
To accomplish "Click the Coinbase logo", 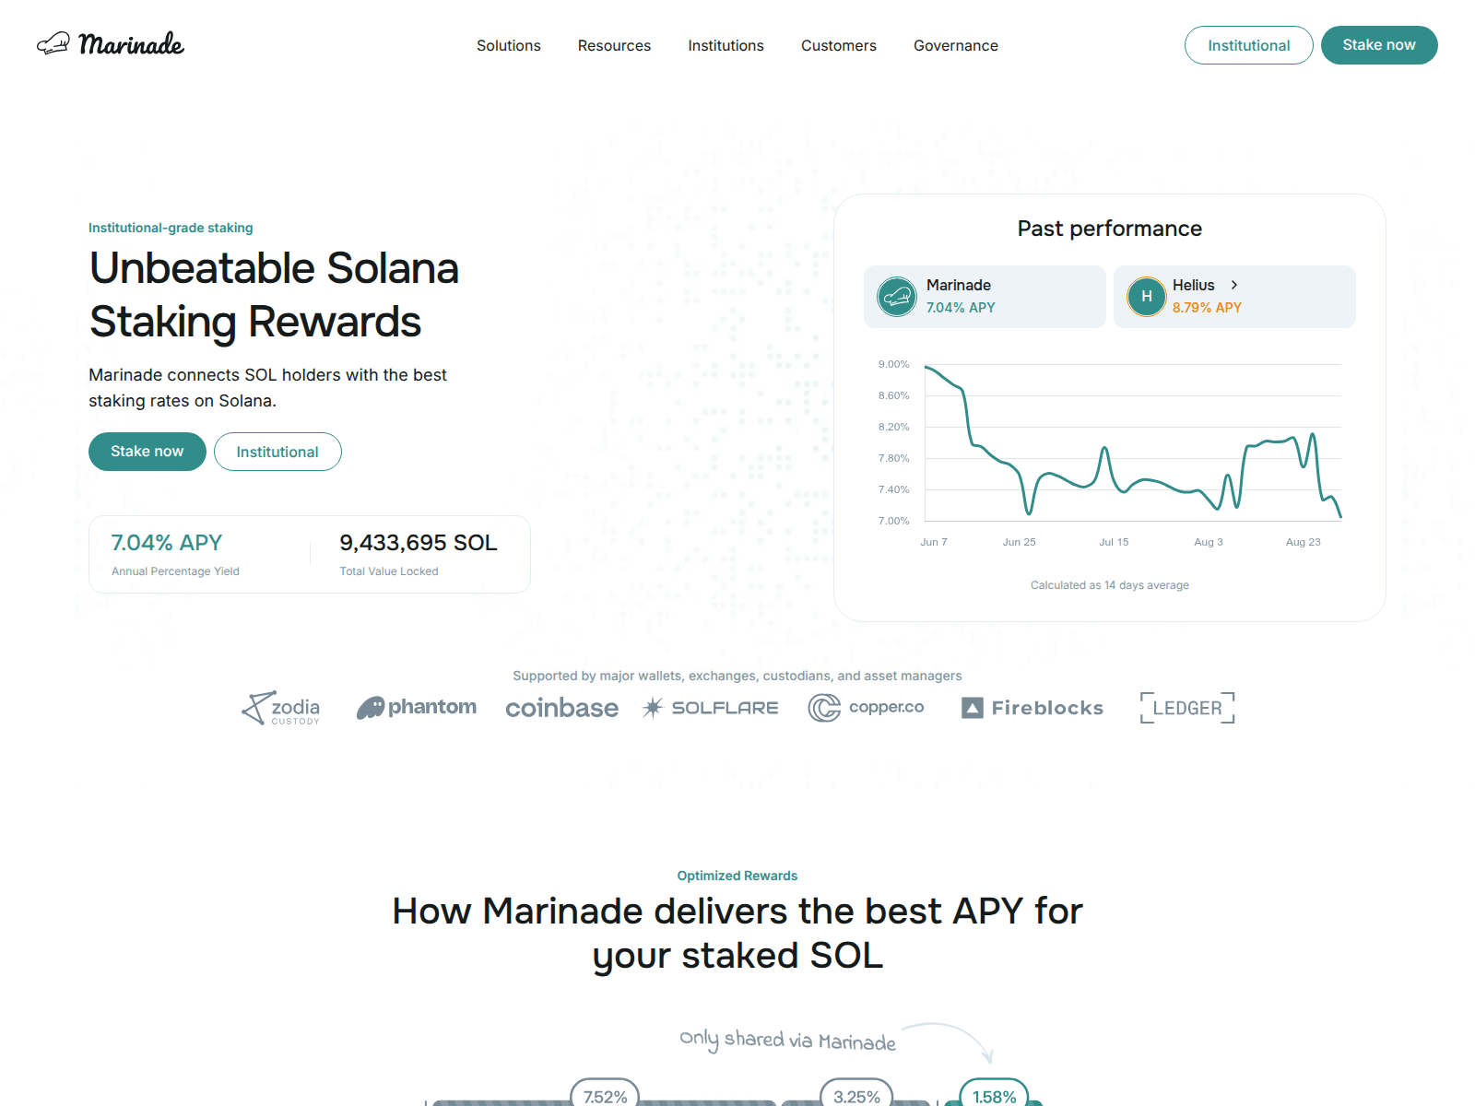I will point(561,708).
